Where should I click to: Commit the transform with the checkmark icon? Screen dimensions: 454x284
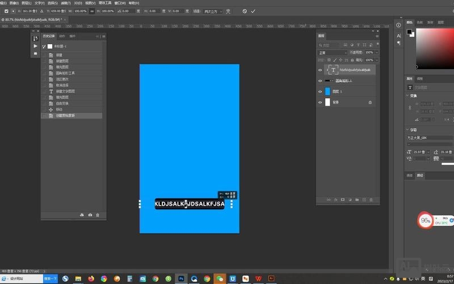(x=253, y=11)
